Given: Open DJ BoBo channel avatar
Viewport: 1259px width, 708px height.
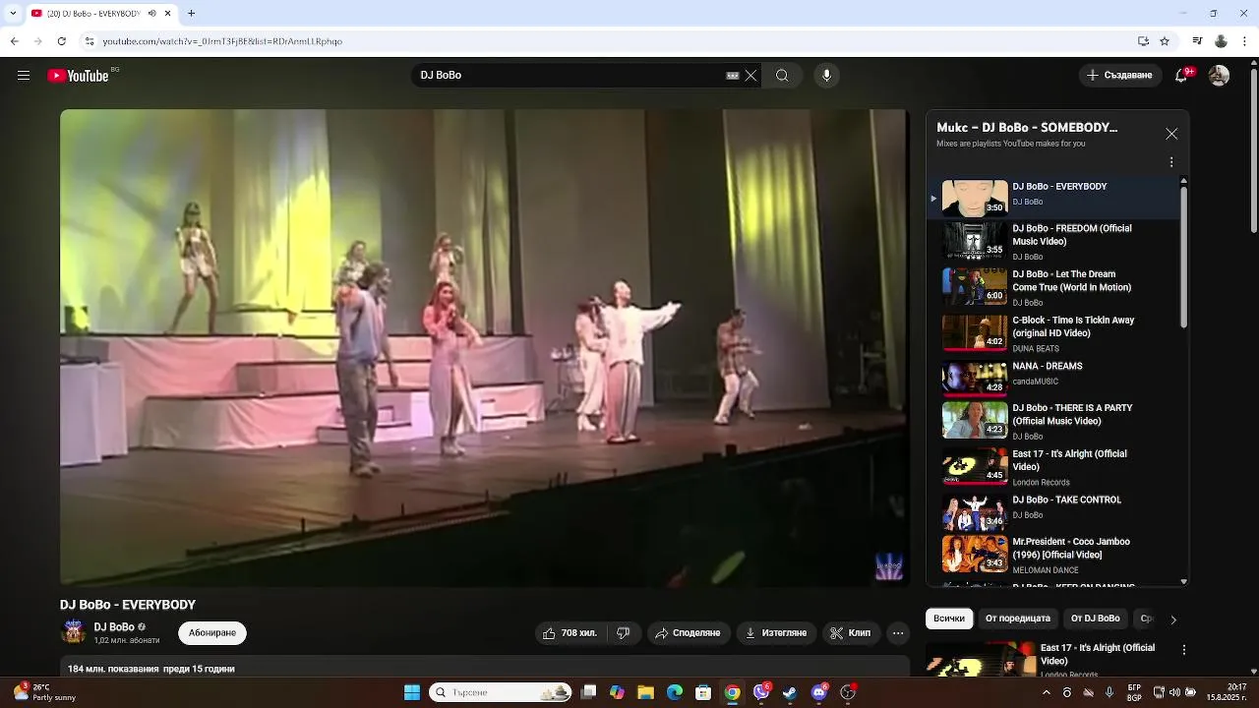Looking at the screenshot, I should [74, 631].
